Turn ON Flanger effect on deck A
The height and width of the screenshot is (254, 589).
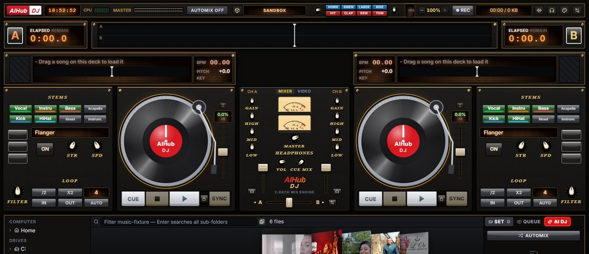pyautogui.click(x=45, y=149)
